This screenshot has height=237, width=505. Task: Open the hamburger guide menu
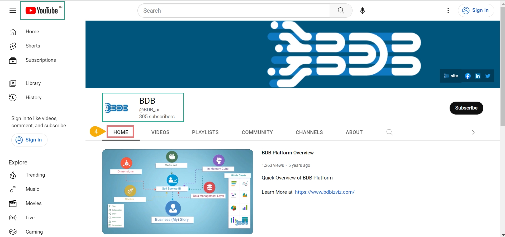(x=13, y=11)
